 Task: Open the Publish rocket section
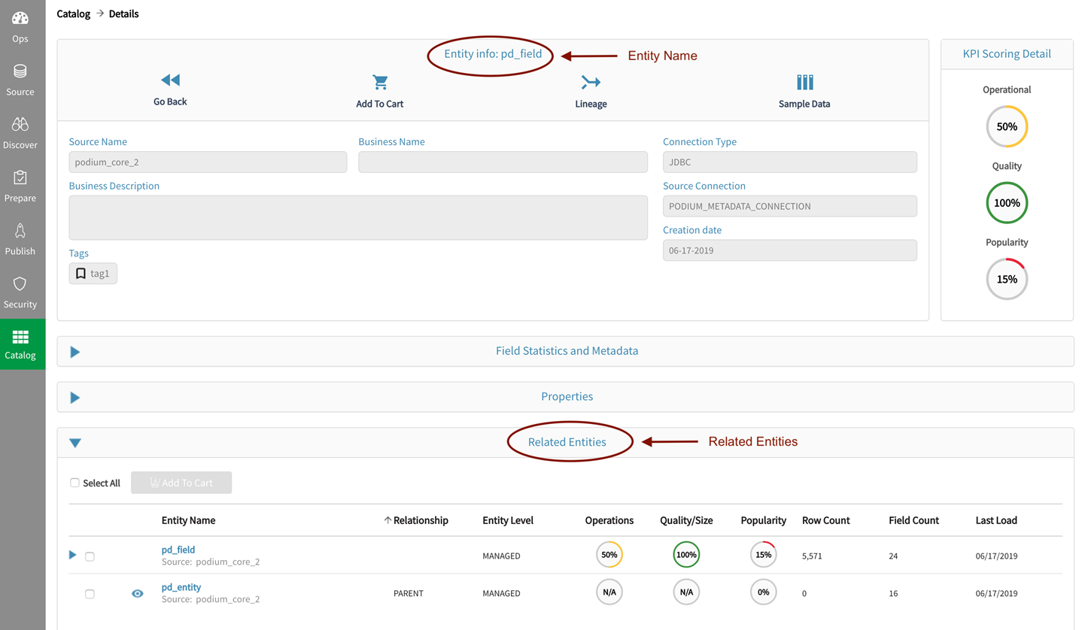(20, 239)
